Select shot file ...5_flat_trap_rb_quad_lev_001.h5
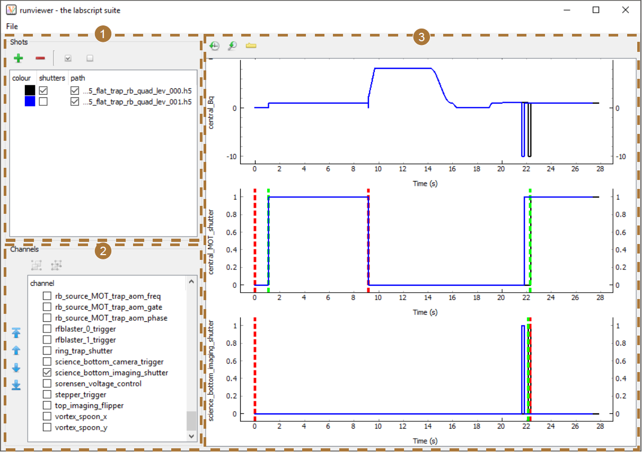The width and height of the screenshot is (642, 452). point(137,102)
